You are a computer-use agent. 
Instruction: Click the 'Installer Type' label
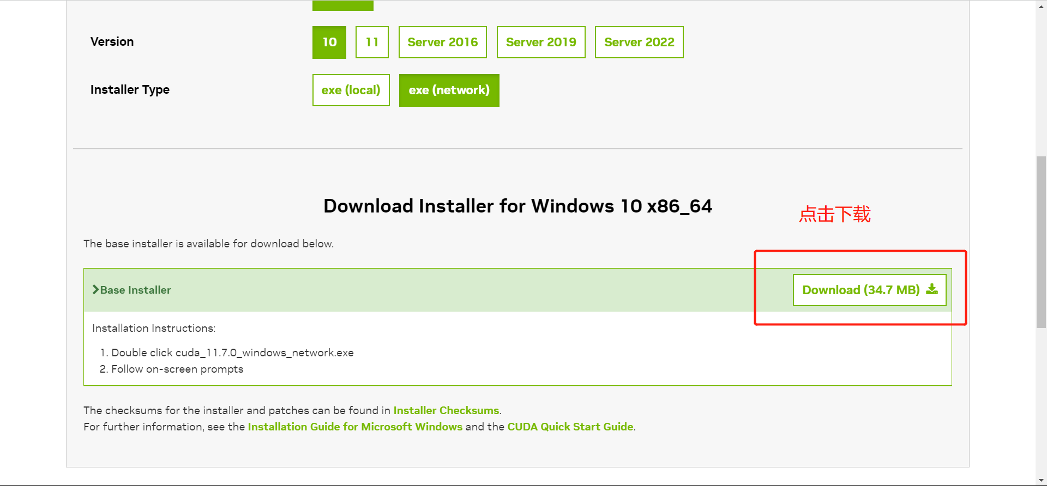(x=130, y=89)
